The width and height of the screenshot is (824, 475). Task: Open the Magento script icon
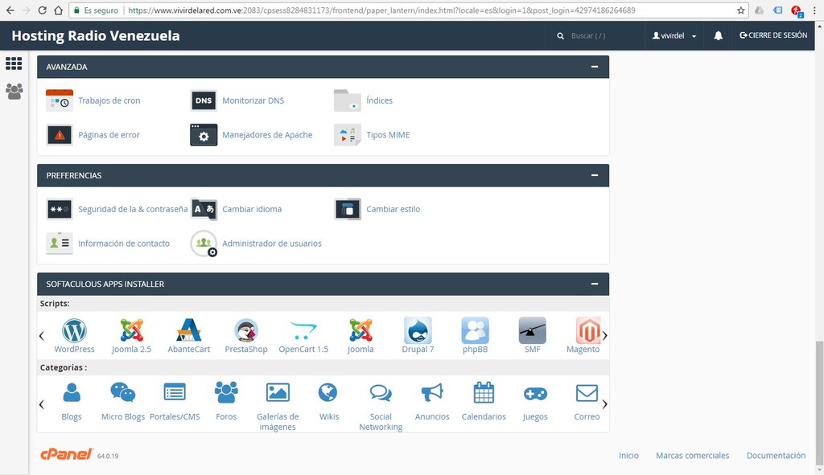point(587,330)
